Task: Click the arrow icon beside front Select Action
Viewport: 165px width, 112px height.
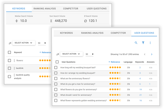Action: click(57, 54)
